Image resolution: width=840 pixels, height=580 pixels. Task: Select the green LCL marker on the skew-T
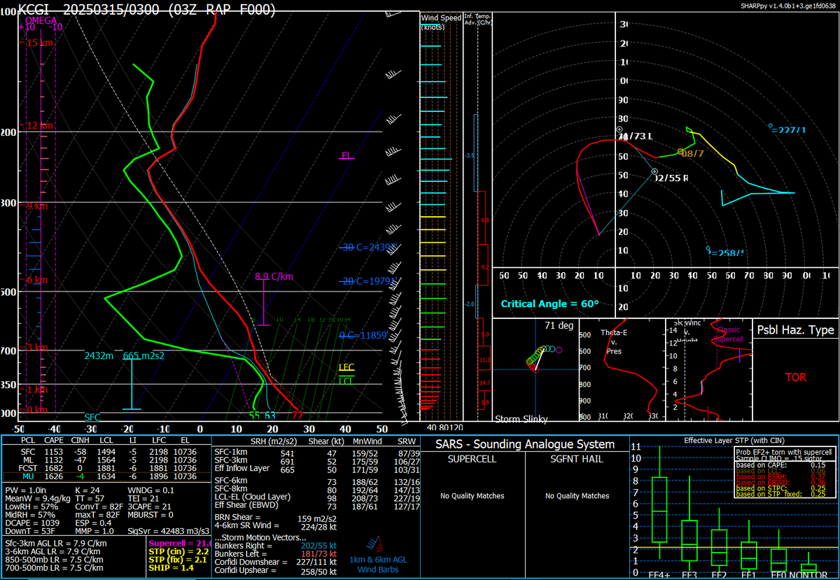(x=346, y=381)
